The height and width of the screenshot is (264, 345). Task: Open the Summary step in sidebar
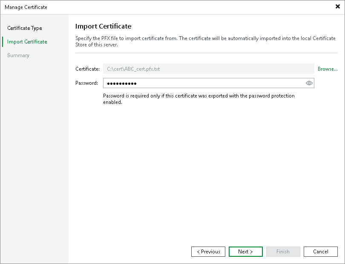(x=18, y=55)
